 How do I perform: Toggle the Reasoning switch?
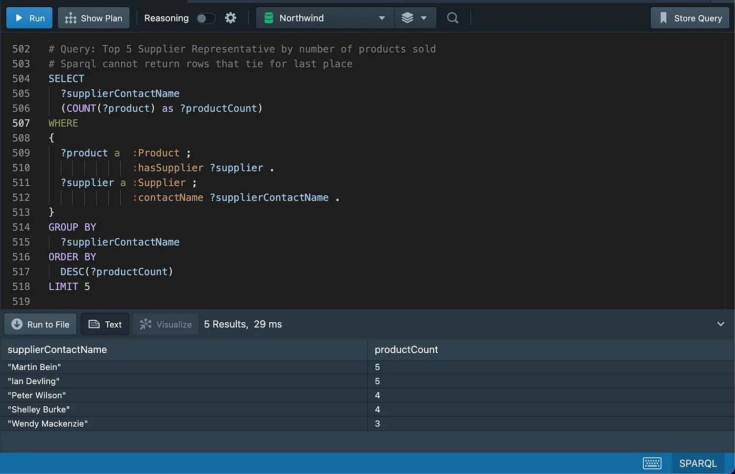[x=205, y=18]
